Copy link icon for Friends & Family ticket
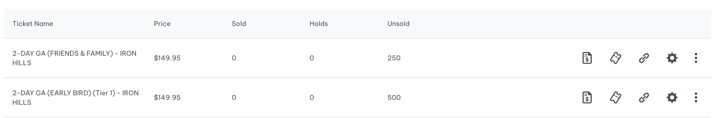Image resolution: width=715 pixels, height=118 pixels. pos(644,58)
